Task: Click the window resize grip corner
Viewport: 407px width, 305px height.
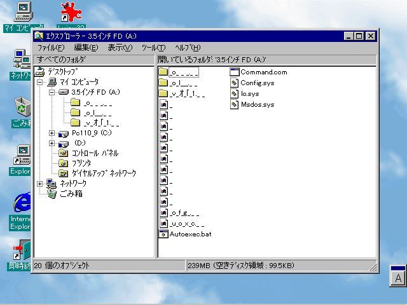Action: (x=373, y=267)
